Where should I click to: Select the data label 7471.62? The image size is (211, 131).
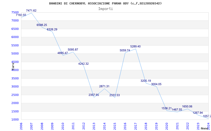31,10
